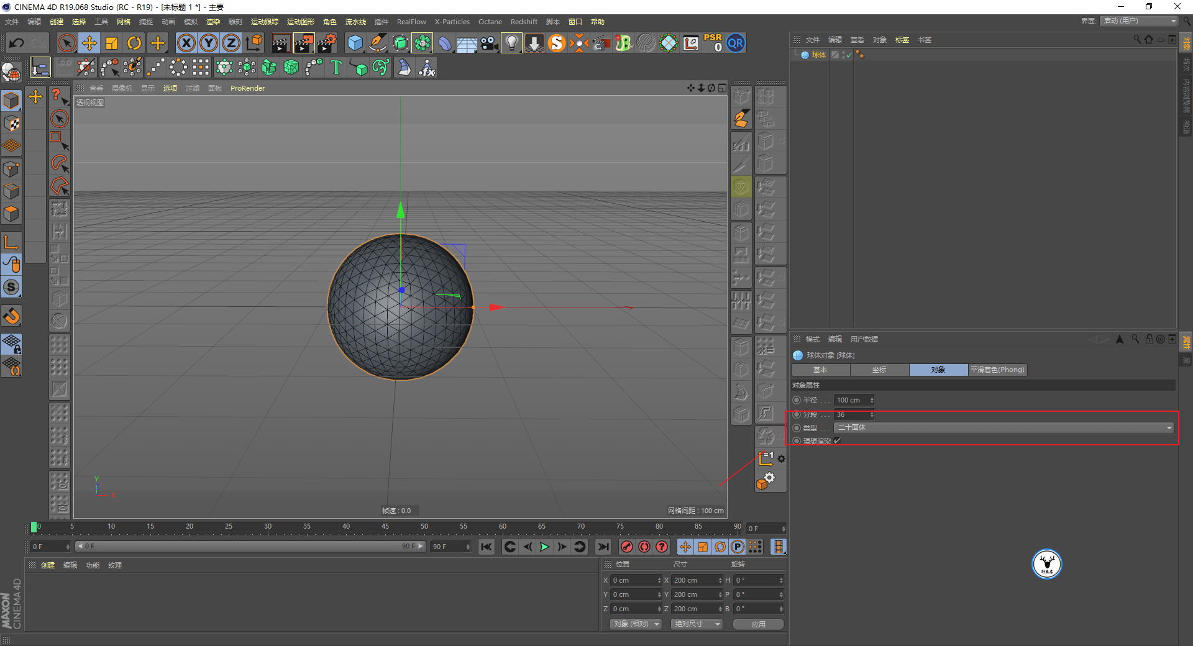Screen dimensions: 1193x646
Task: Click the 平滑着色(Phong) tab button
Action: (997, 370)
